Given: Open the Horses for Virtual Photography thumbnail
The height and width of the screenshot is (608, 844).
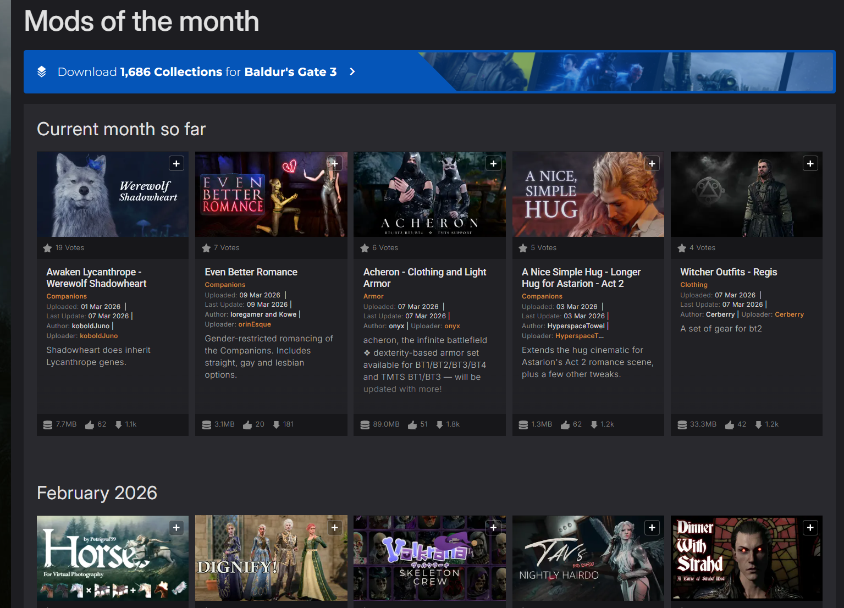Looking at the screenshot, I should 113,558.
